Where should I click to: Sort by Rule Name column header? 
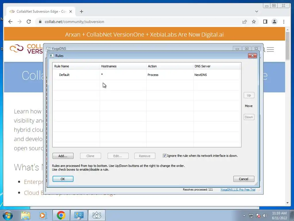76,66
